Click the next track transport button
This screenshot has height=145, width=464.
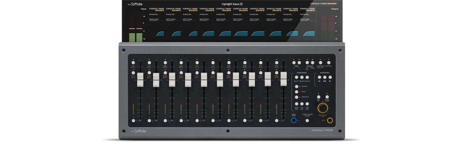pos(330,77)
